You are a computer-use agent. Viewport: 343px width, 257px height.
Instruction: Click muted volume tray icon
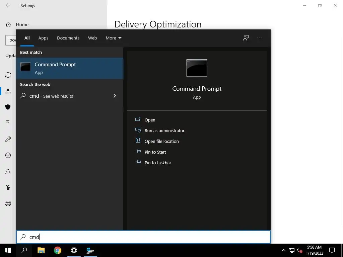point(299,250)
